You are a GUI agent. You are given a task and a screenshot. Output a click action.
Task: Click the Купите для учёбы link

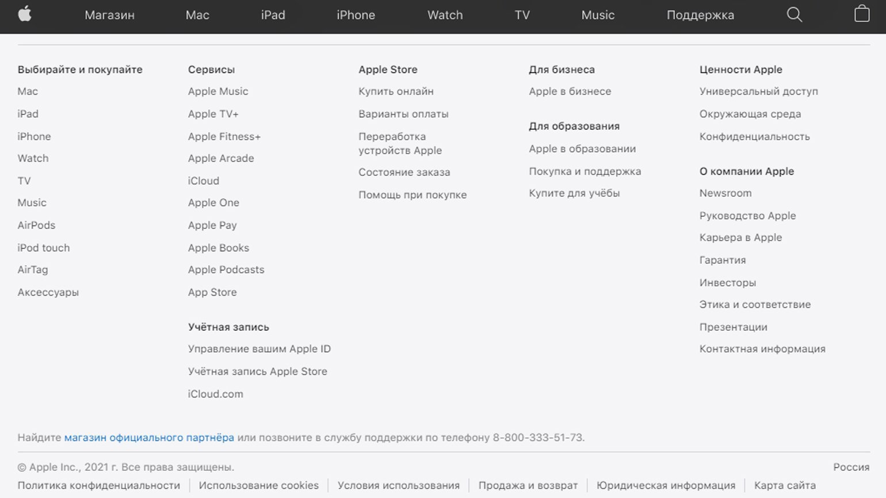click(x=574, y=193)
